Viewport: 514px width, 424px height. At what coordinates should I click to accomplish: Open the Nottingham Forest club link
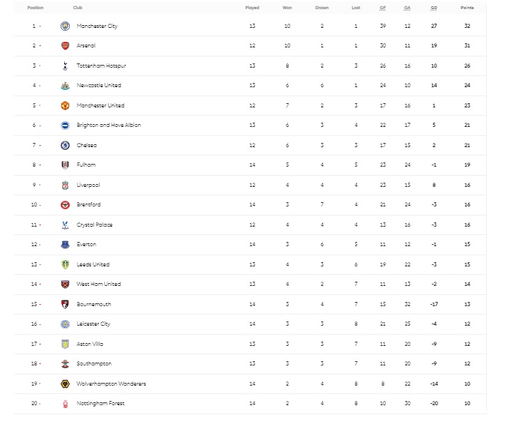tap(101, 403)
